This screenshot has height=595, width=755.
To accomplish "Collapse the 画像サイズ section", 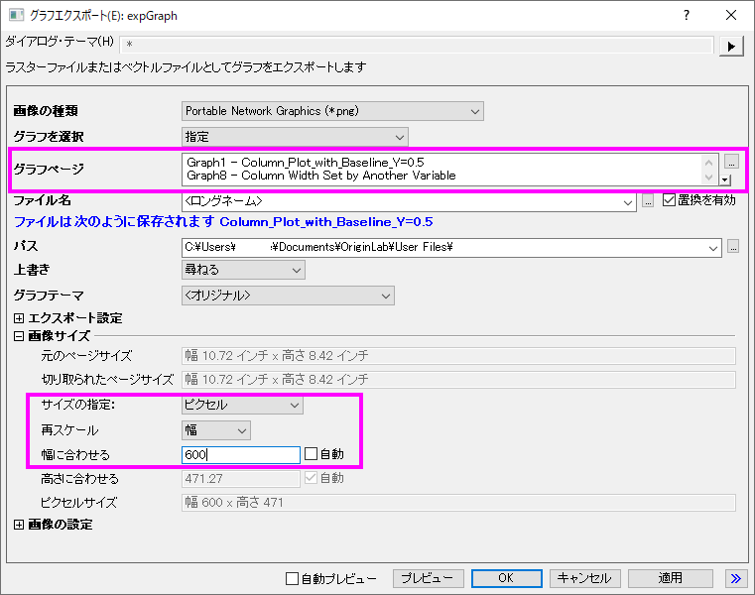I will pyautogui.click(x=18, y=336).
